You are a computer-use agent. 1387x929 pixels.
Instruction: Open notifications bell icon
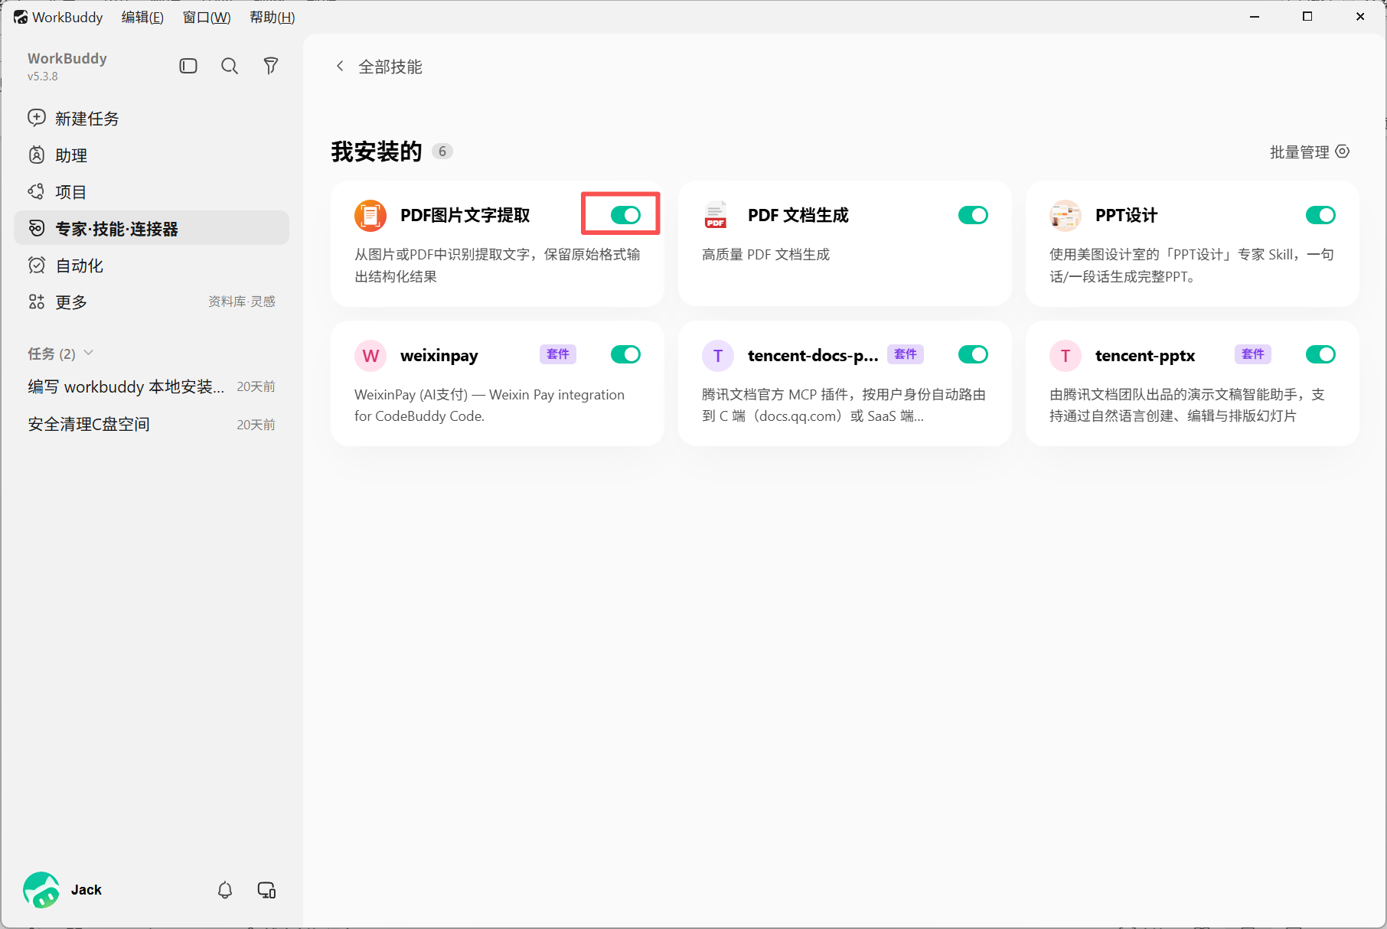coord(225,890)
